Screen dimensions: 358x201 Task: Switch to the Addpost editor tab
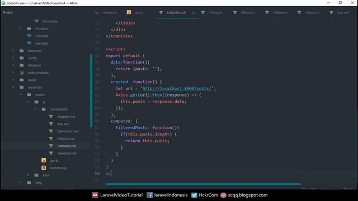tap(312, 12)
